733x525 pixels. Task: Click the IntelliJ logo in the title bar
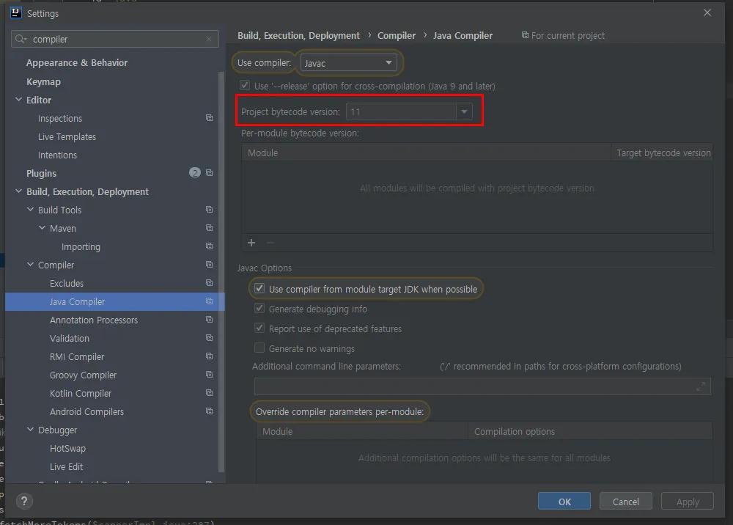[x=16, y=12]
